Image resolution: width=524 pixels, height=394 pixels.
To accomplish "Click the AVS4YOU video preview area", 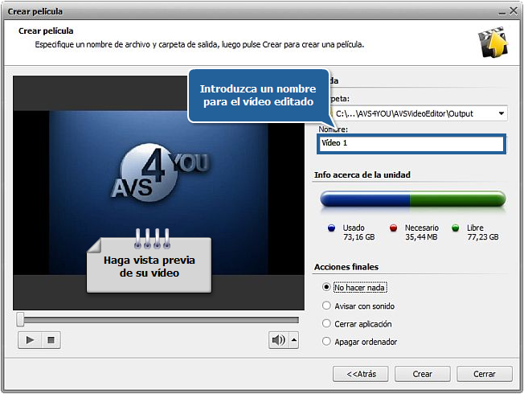I will click(159, 193).
